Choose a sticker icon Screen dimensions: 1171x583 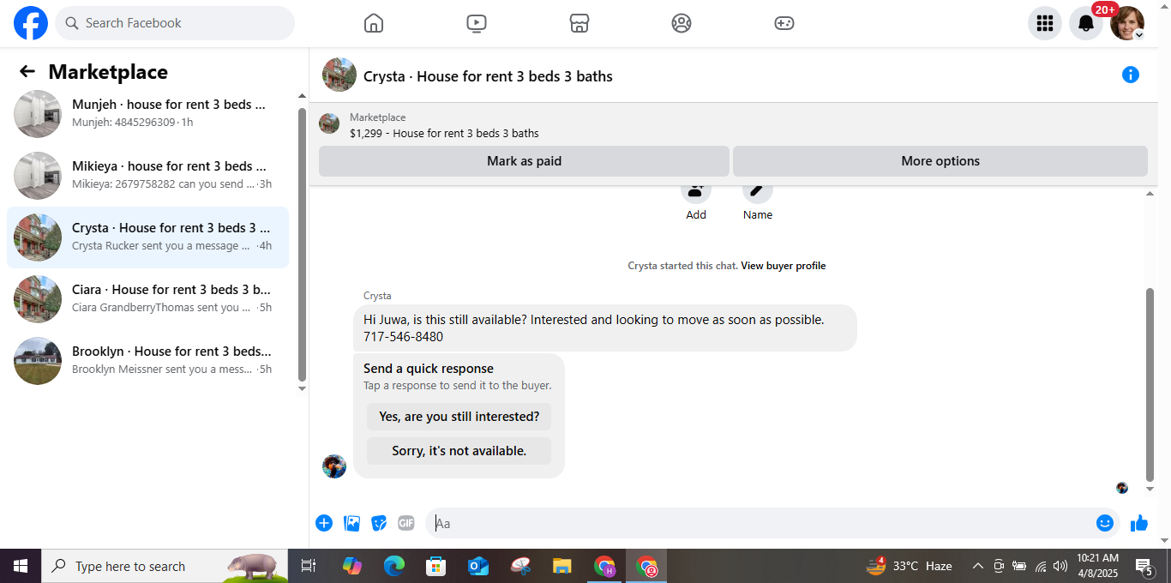(379, 523)
